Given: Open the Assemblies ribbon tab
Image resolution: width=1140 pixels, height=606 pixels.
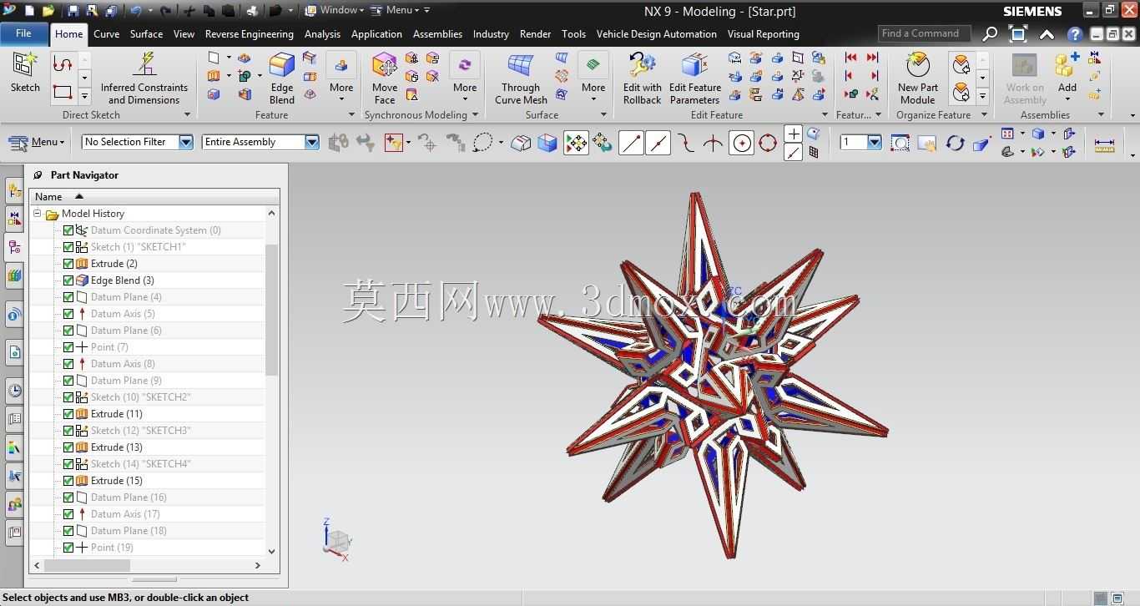Looking at the screenshot, I should (437, 34).
